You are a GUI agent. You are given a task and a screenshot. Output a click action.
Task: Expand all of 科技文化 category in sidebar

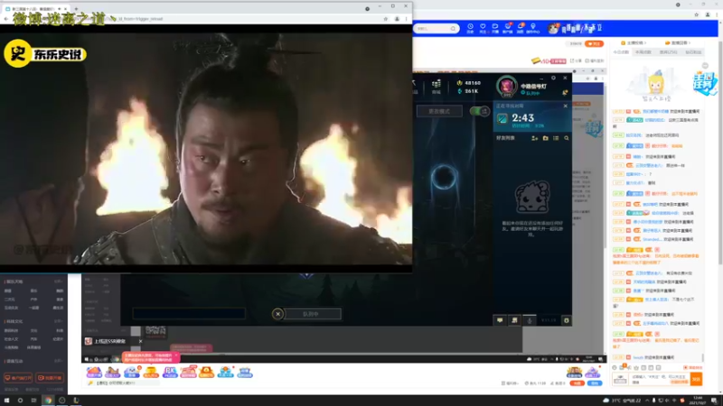coord(58,321)
